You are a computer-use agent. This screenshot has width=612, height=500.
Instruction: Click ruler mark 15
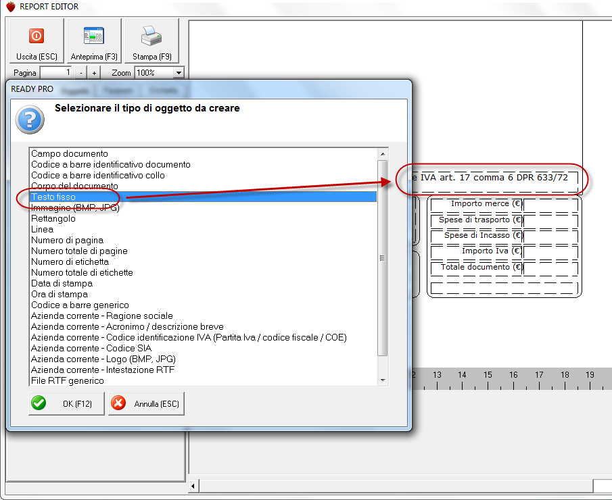[x=488, y=375]
